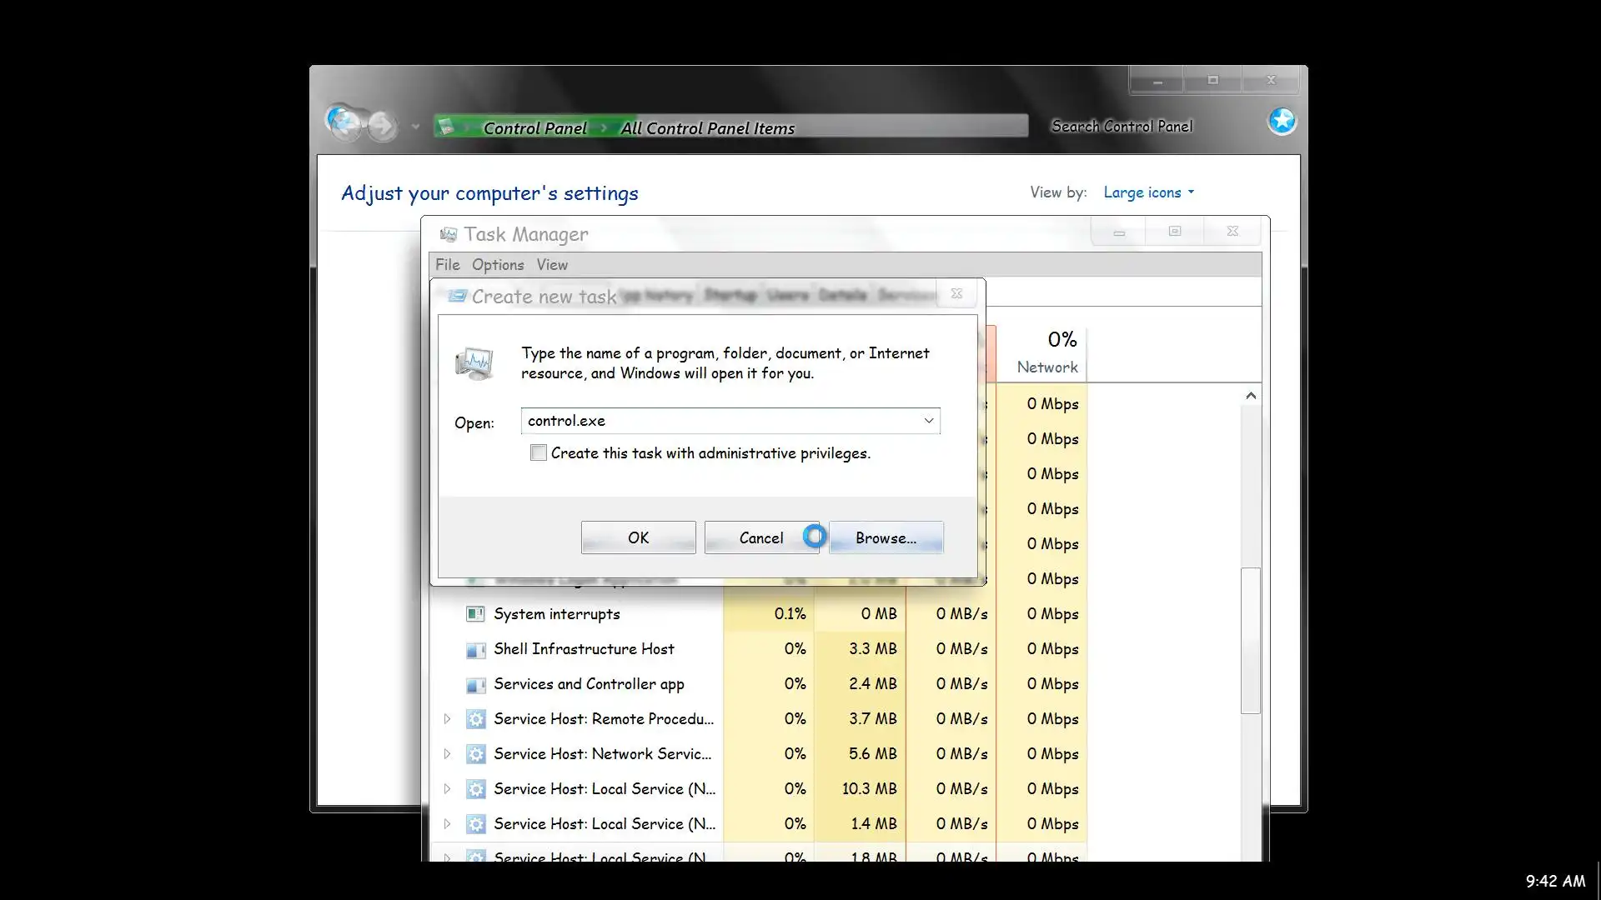
Task: Change View by Large icons dropdown
Action: pyautogui.click(x=1147, y=192)
